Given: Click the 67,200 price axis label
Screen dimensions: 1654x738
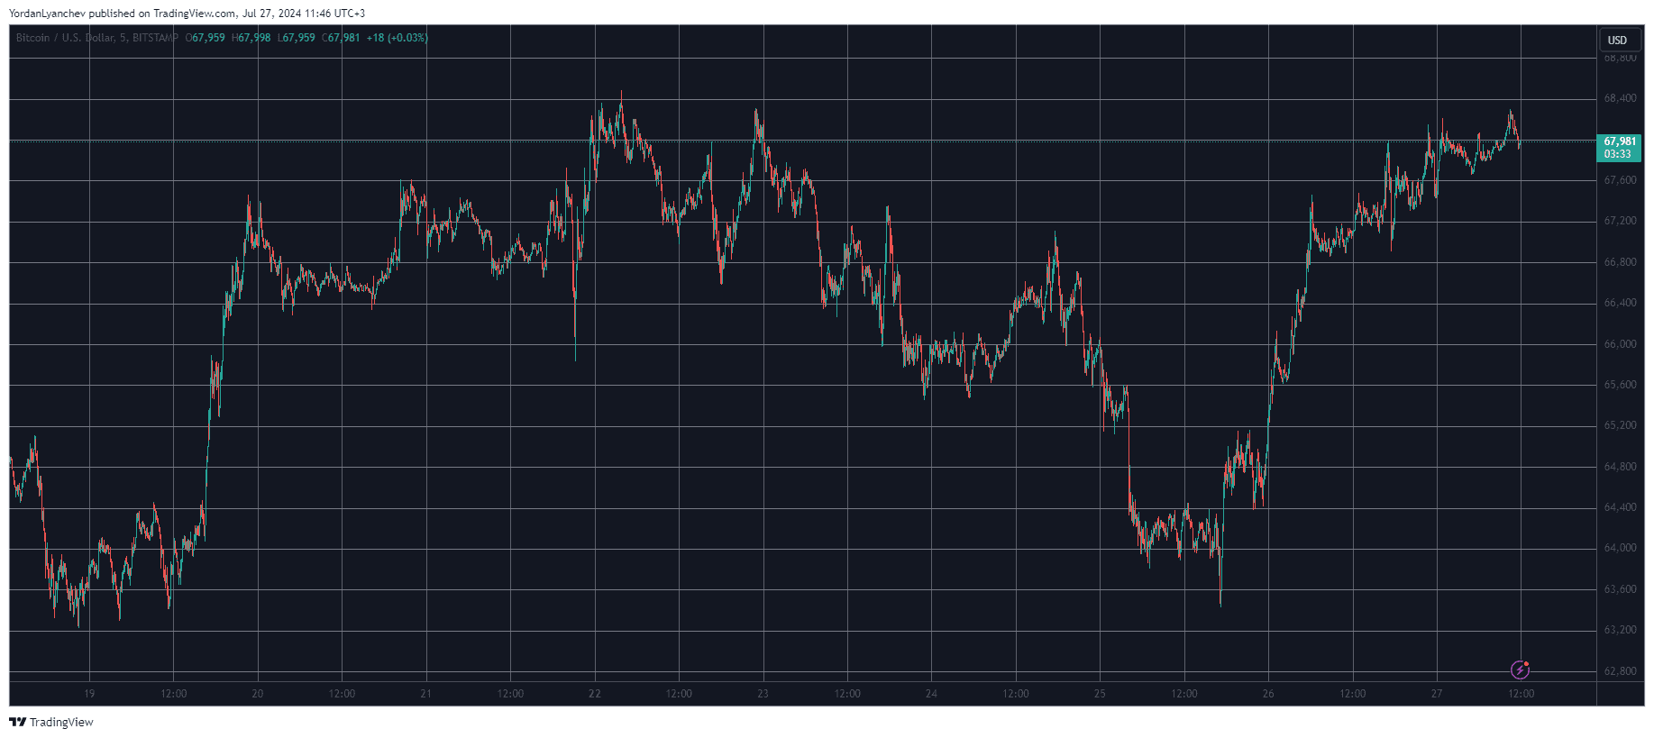Looking at the screenshot, I should [x=1620, y=221].
